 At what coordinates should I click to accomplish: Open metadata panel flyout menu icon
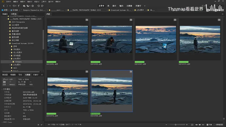42,75
